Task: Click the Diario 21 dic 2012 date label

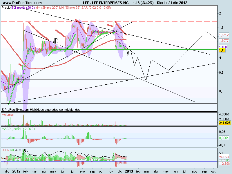Action: pyautogui.click(x=172, y=3)
